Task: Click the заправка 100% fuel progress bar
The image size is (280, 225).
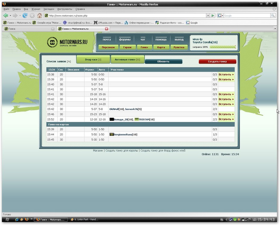Action: pyautogui.click(x=223, y=47)
